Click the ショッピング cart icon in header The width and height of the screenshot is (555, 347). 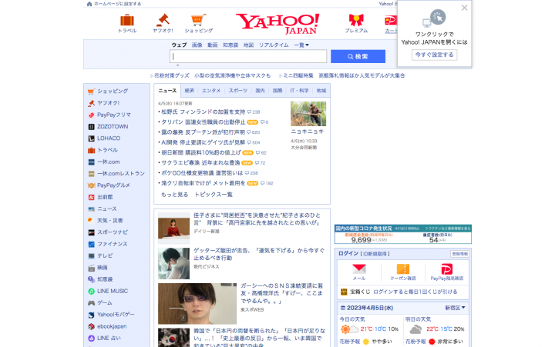point(198,19)
